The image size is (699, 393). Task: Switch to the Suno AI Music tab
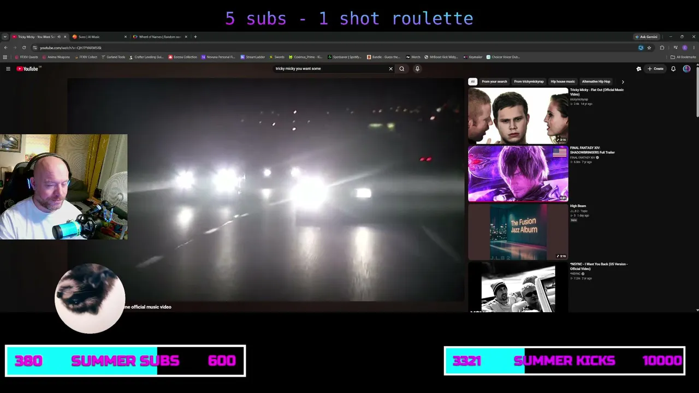coord(99,37)
